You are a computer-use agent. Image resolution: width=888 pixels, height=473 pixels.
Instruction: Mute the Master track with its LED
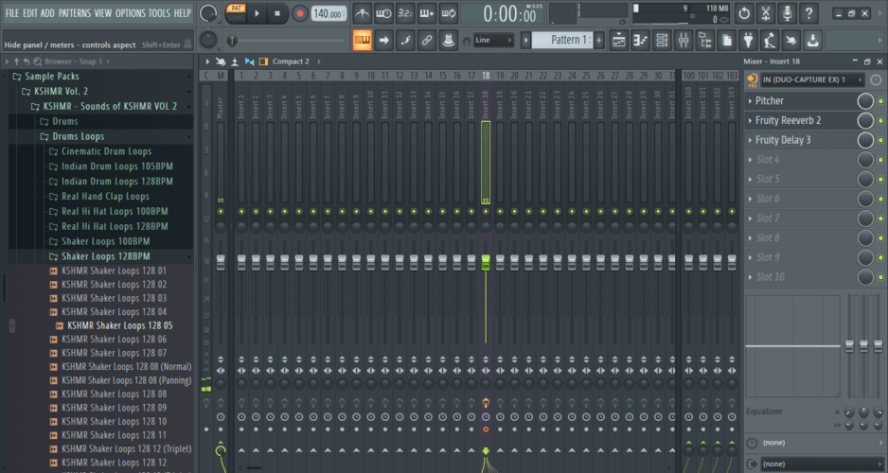click(221, 212)
